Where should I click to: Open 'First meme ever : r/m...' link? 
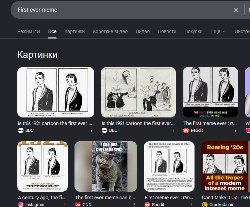tap(169, 197)
